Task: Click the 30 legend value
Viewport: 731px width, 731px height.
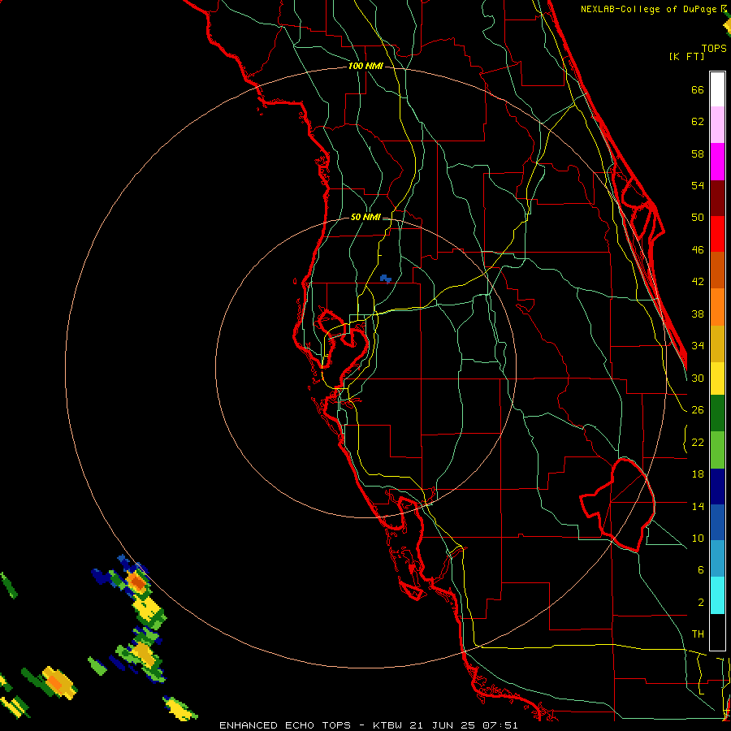Action: click(698, 378)
